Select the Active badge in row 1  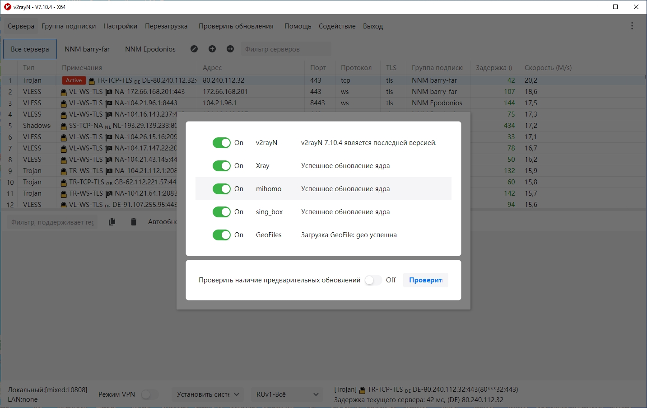pos(74,80)
